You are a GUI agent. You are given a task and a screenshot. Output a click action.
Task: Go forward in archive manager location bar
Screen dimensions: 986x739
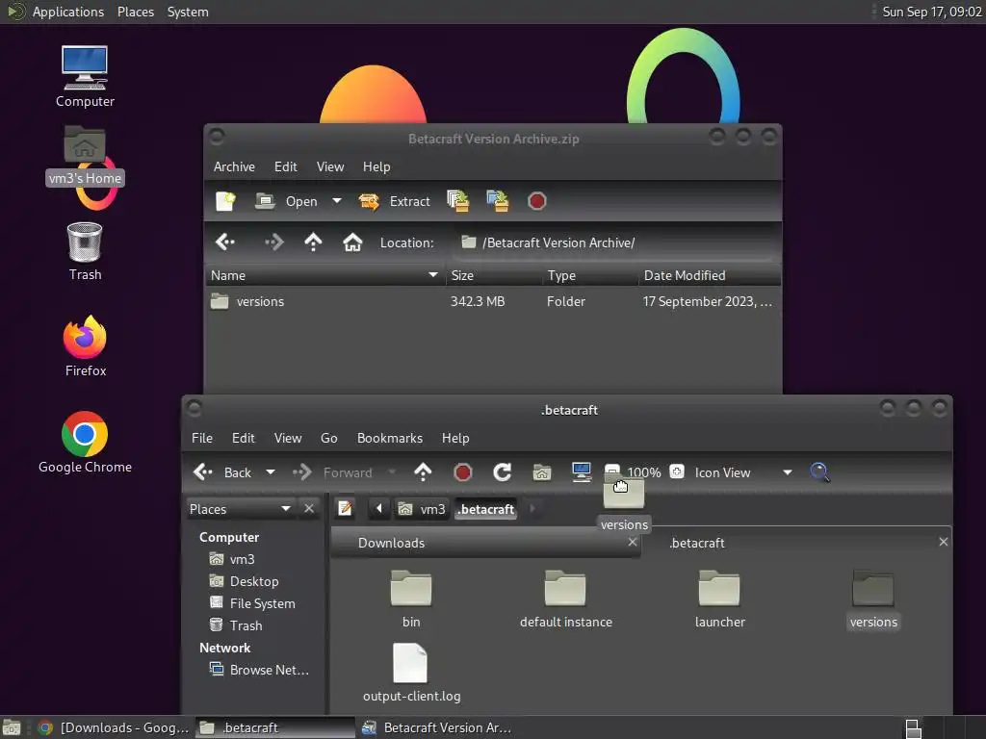274,242
